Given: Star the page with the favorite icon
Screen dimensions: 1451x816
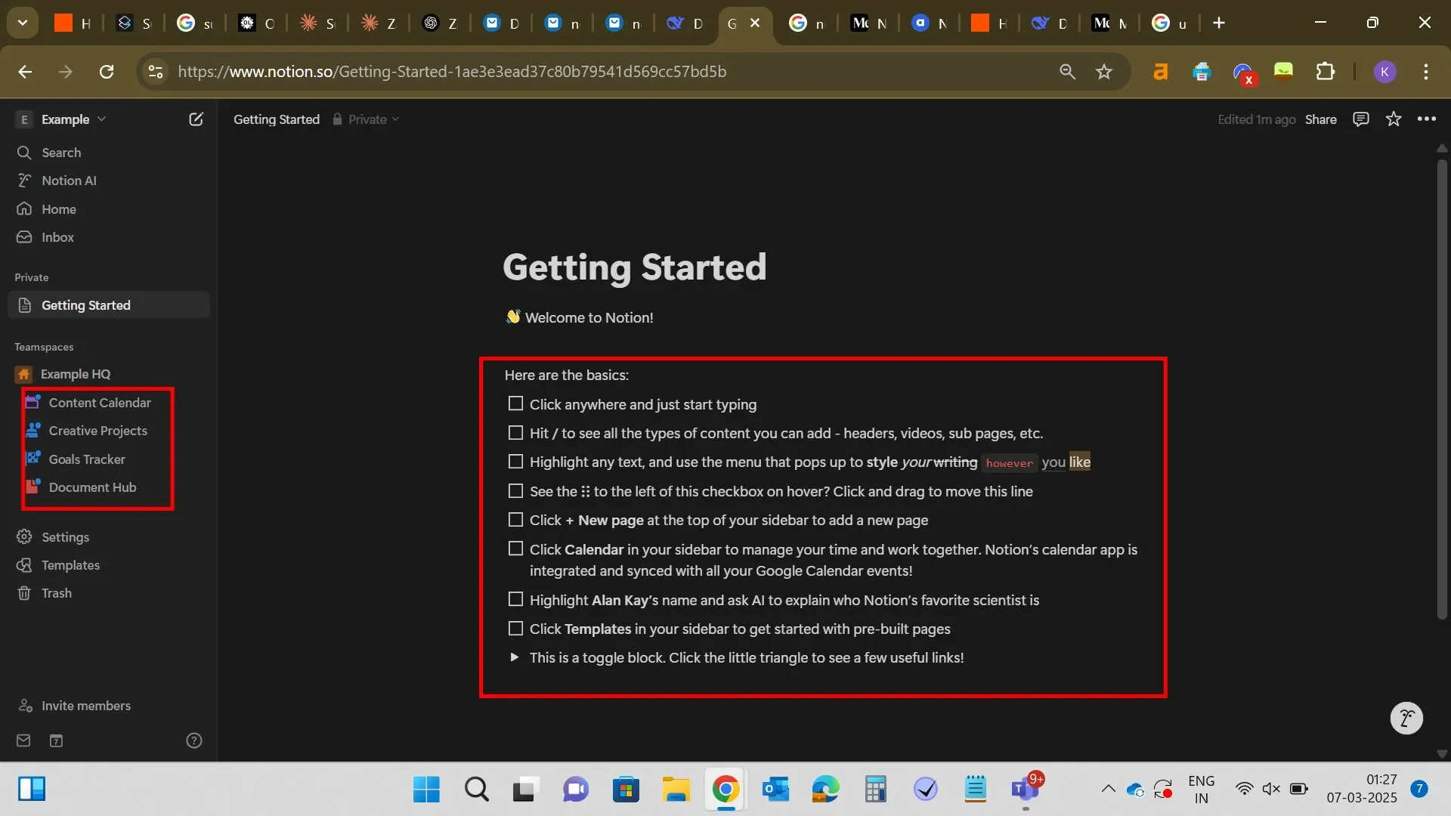Looking at the screenshot, I should (1394, 119).
